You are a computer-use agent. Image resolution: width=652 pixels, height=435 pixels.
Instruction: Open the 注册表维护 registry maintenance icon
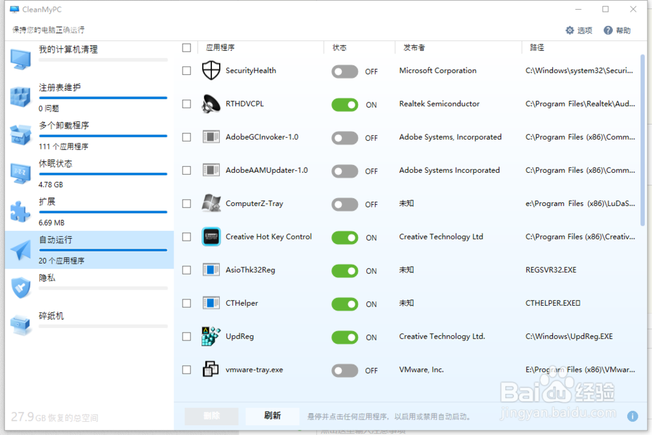point(20,97)
